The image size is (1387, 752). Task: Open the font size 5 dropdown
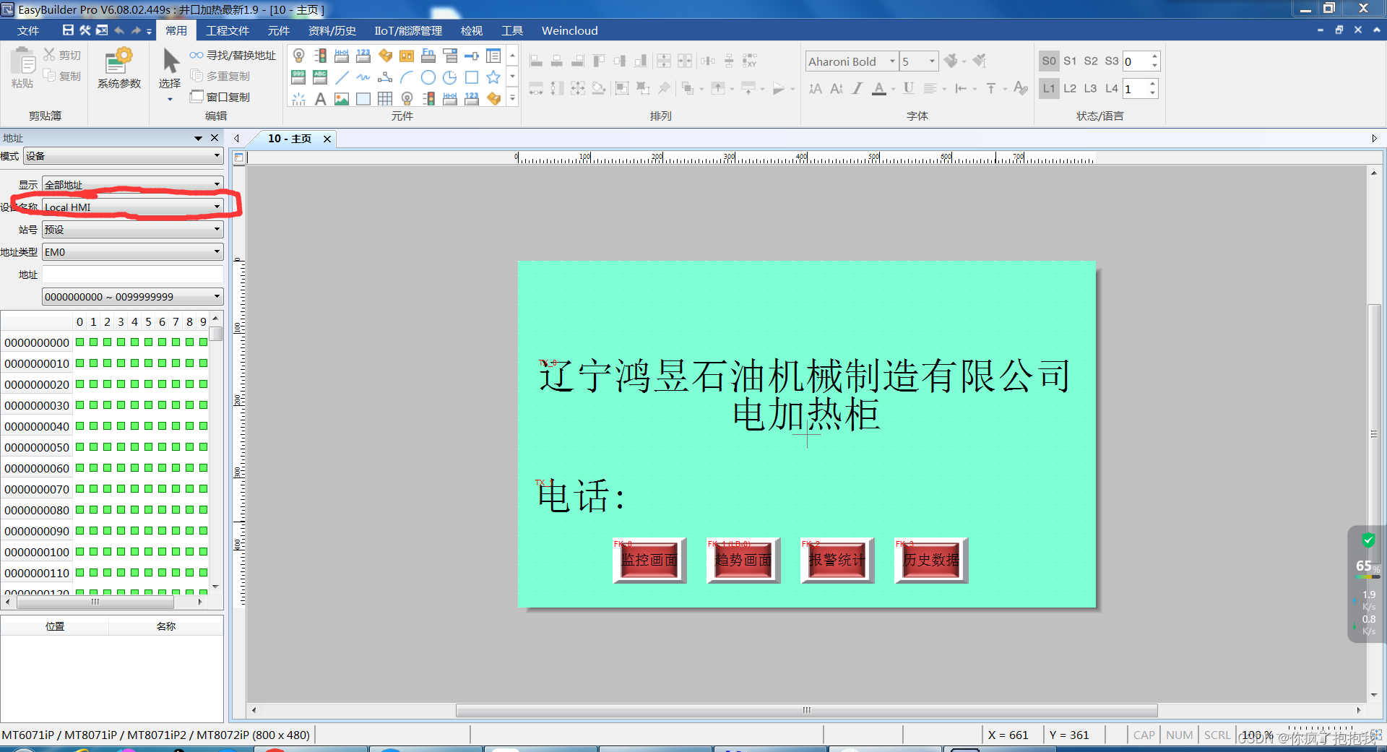932,61
